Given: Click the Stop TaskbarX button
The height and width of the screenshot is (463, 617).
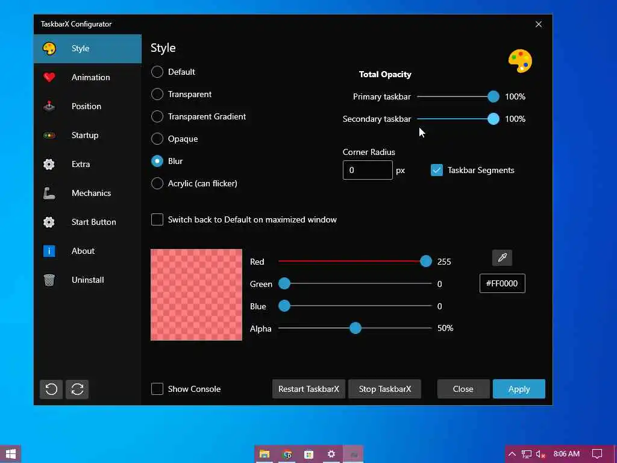Looking at the screenshot, I should [x=385, y=389].
